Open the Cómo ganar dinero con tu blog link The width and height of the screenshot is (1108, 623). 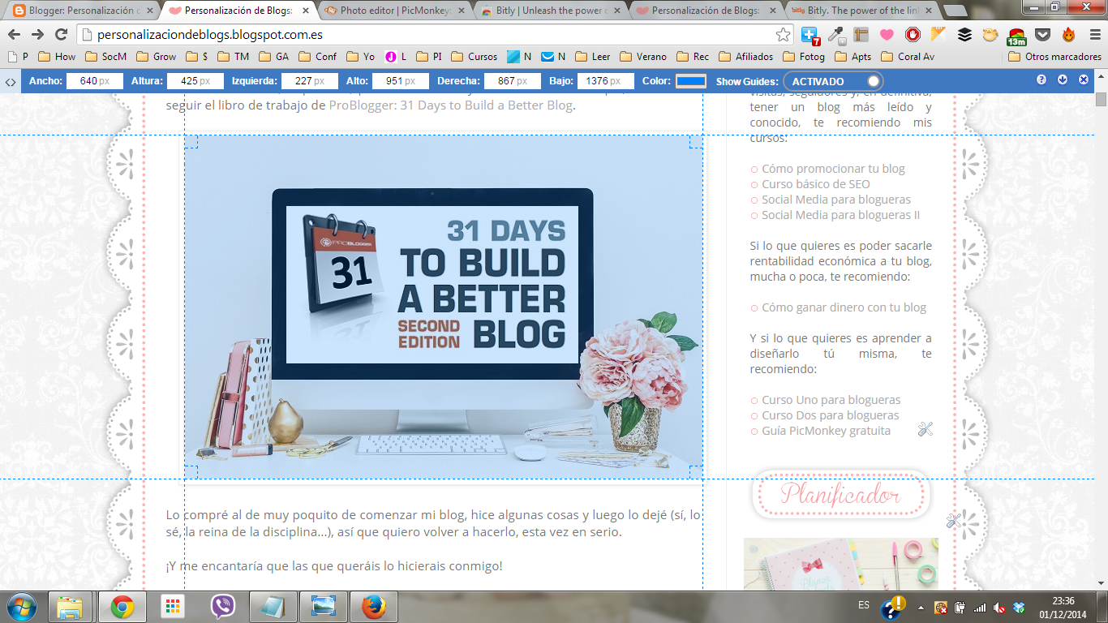coord(844,307)
